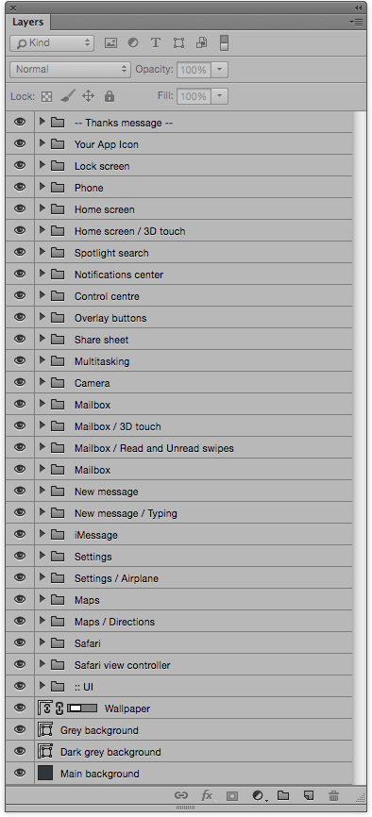Screen dimensions: 372x817
Task: Click the shape layer filter icon
Action: coord(178,43)
